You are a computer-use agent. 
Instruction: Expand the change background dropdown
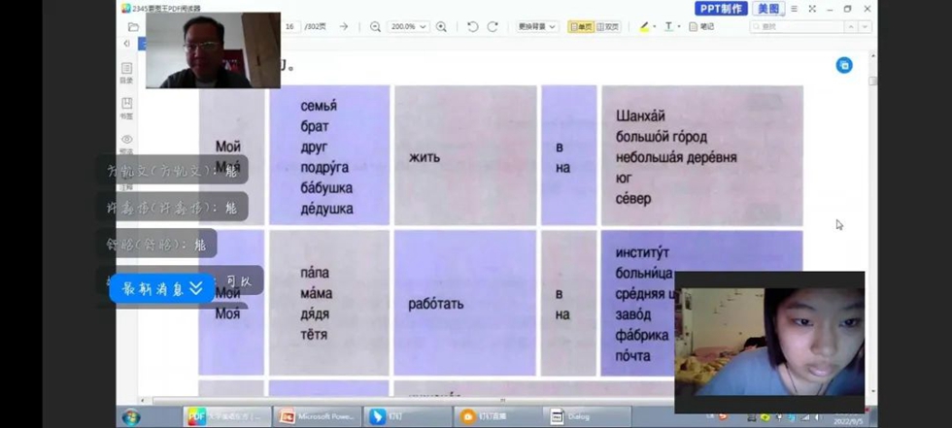tap(537, 27)
